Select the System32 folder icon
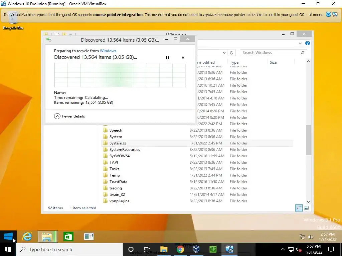This screenshot has width=342, height=256. (105, 143)
